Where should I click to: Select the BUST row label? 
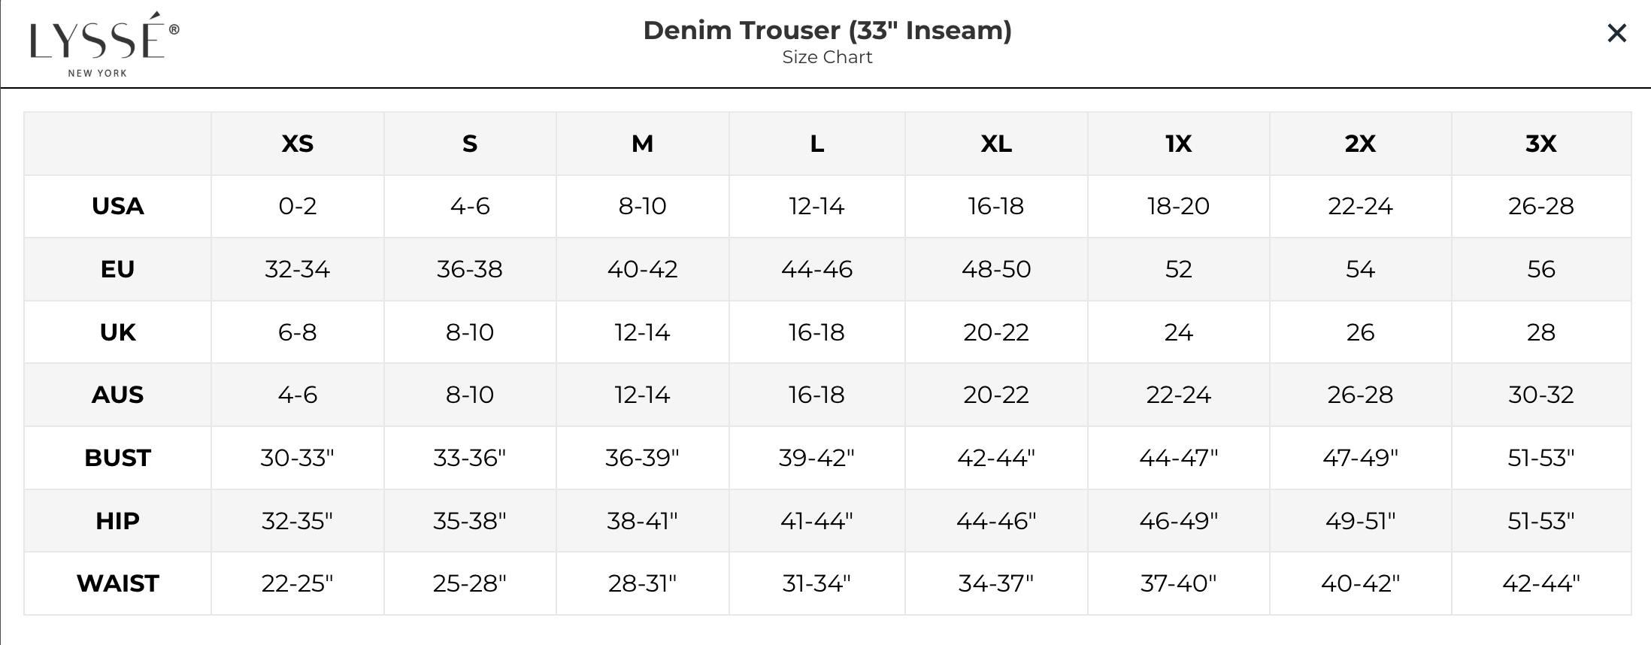(118, 458)
